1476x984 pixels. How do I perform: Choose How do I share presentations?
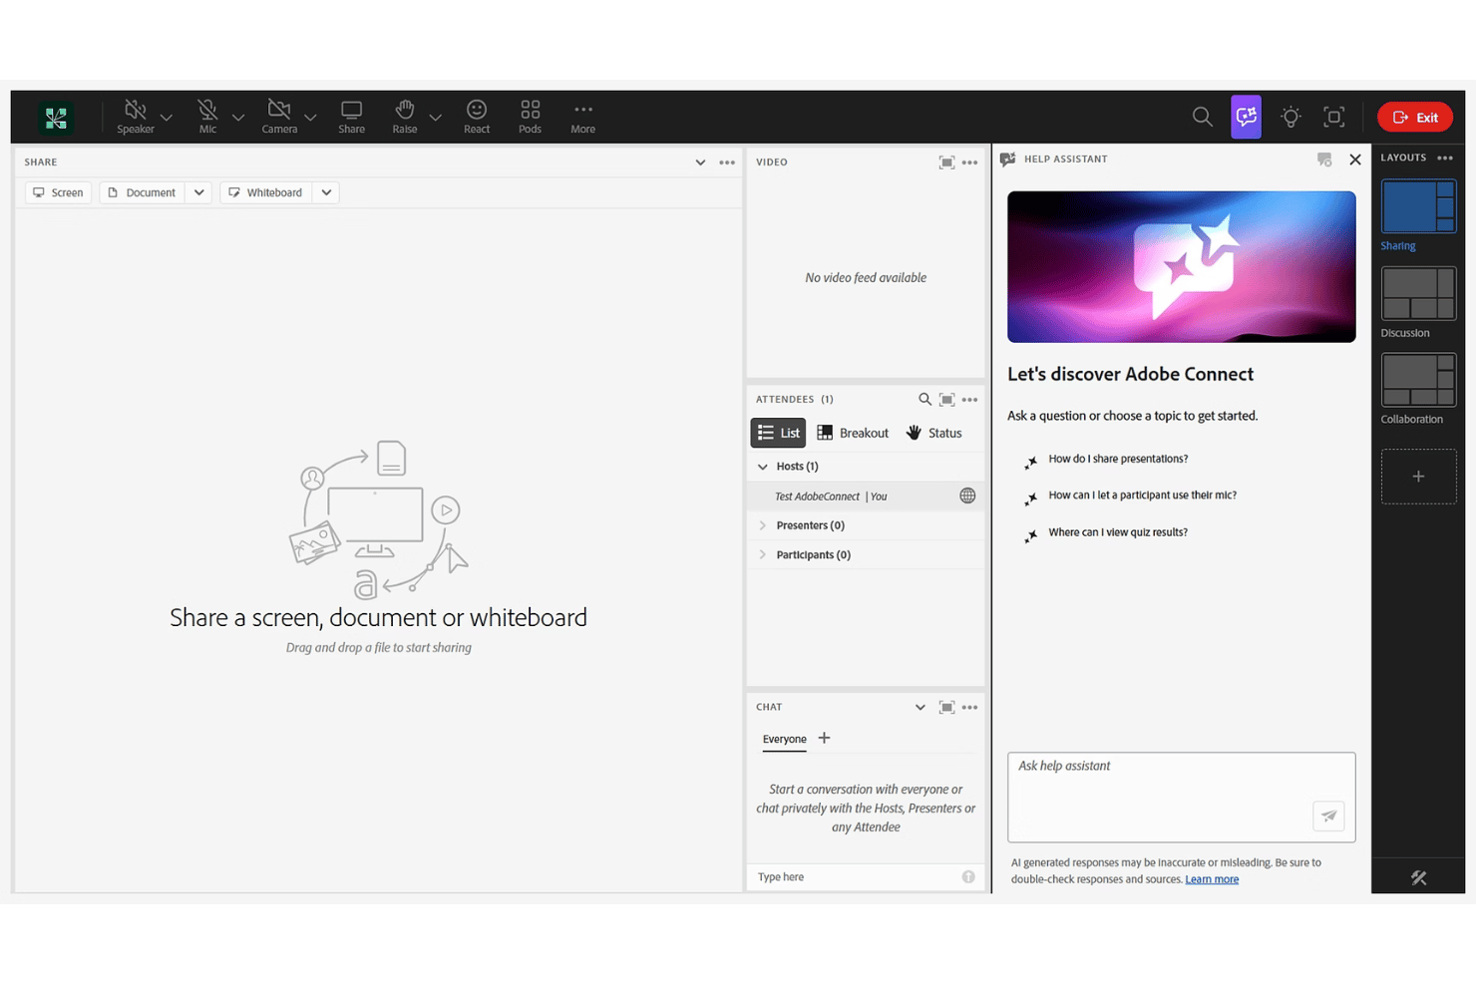(x=1118, y=459)
